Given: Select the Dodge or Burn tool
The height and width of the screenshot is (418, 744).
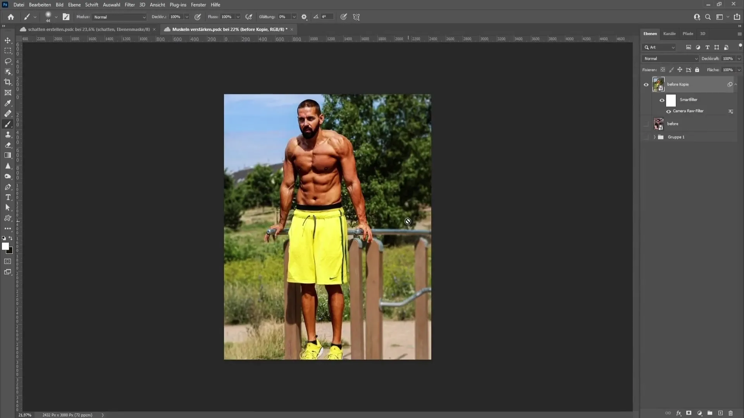Looking at the screenshot, I should tap(8, 176).
